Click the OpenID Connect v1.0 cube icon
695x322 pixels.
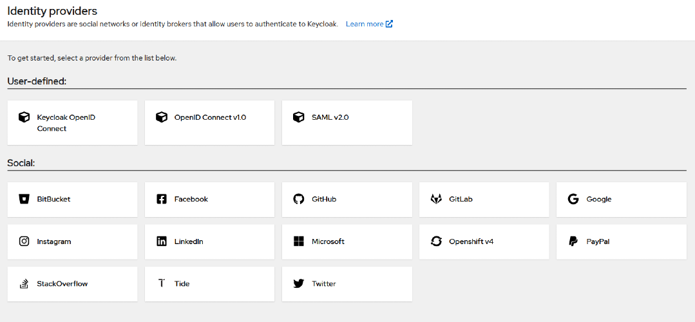161,117
